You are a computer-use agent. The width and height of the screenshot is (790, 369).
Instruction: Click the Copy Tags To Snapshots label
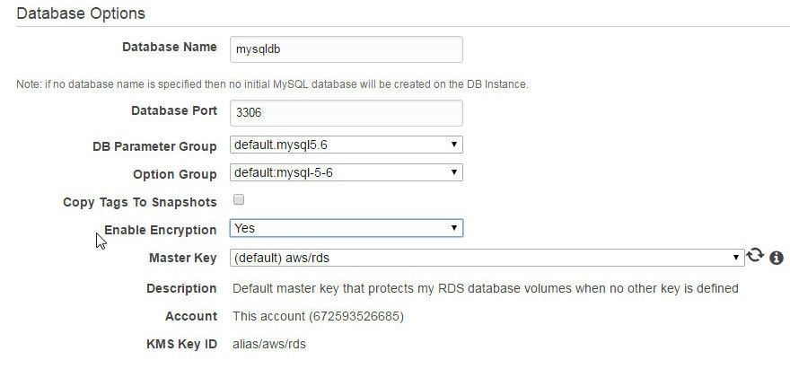[x=139, y=202]
